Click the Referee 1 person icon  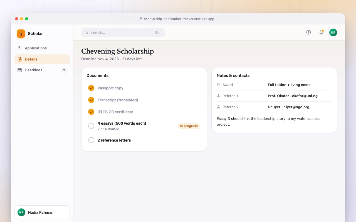pos(218,96)
